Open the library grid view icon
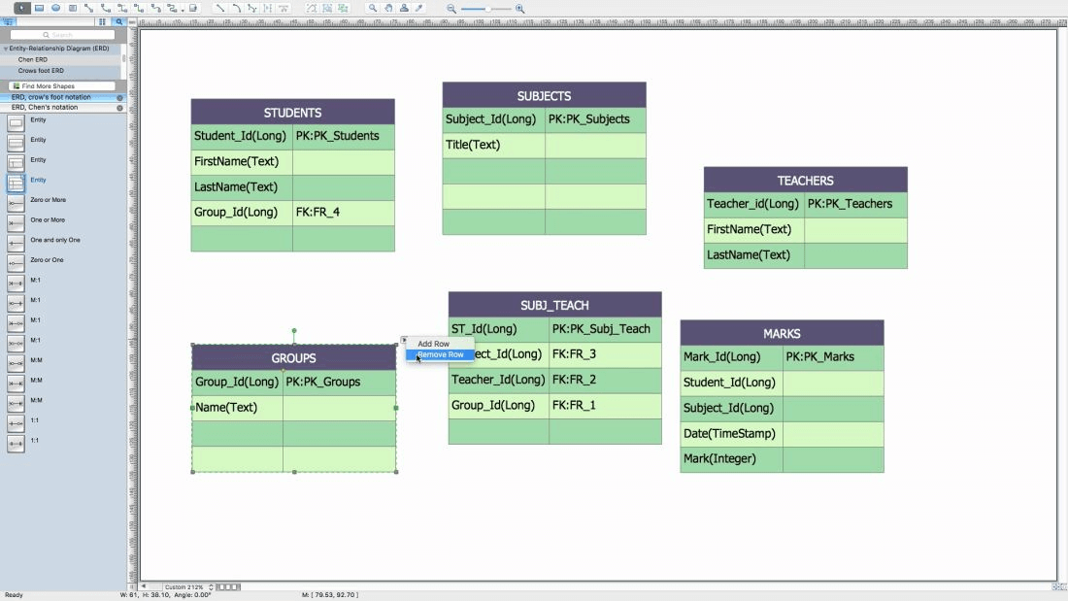Image resolution: width=1068 pixels, height=601 pixels. pos(102,21)
